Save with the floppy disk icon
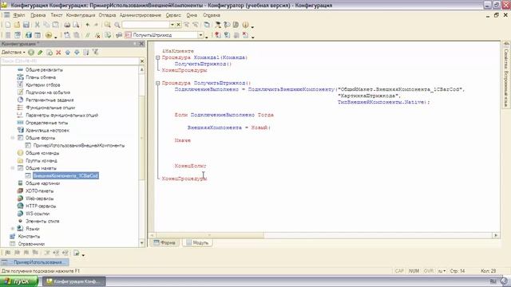This screenshot has height=287, width=511. tap(26, 25)
